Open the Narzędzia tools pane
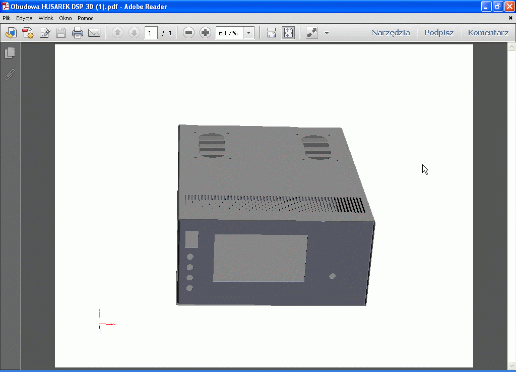This screenshot has width=516, height=372. click(391, 33)
